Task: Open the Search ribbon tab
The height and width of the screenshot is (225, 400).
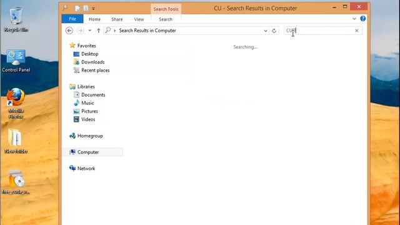Action: pyautogui.click(x=166, y=19)
